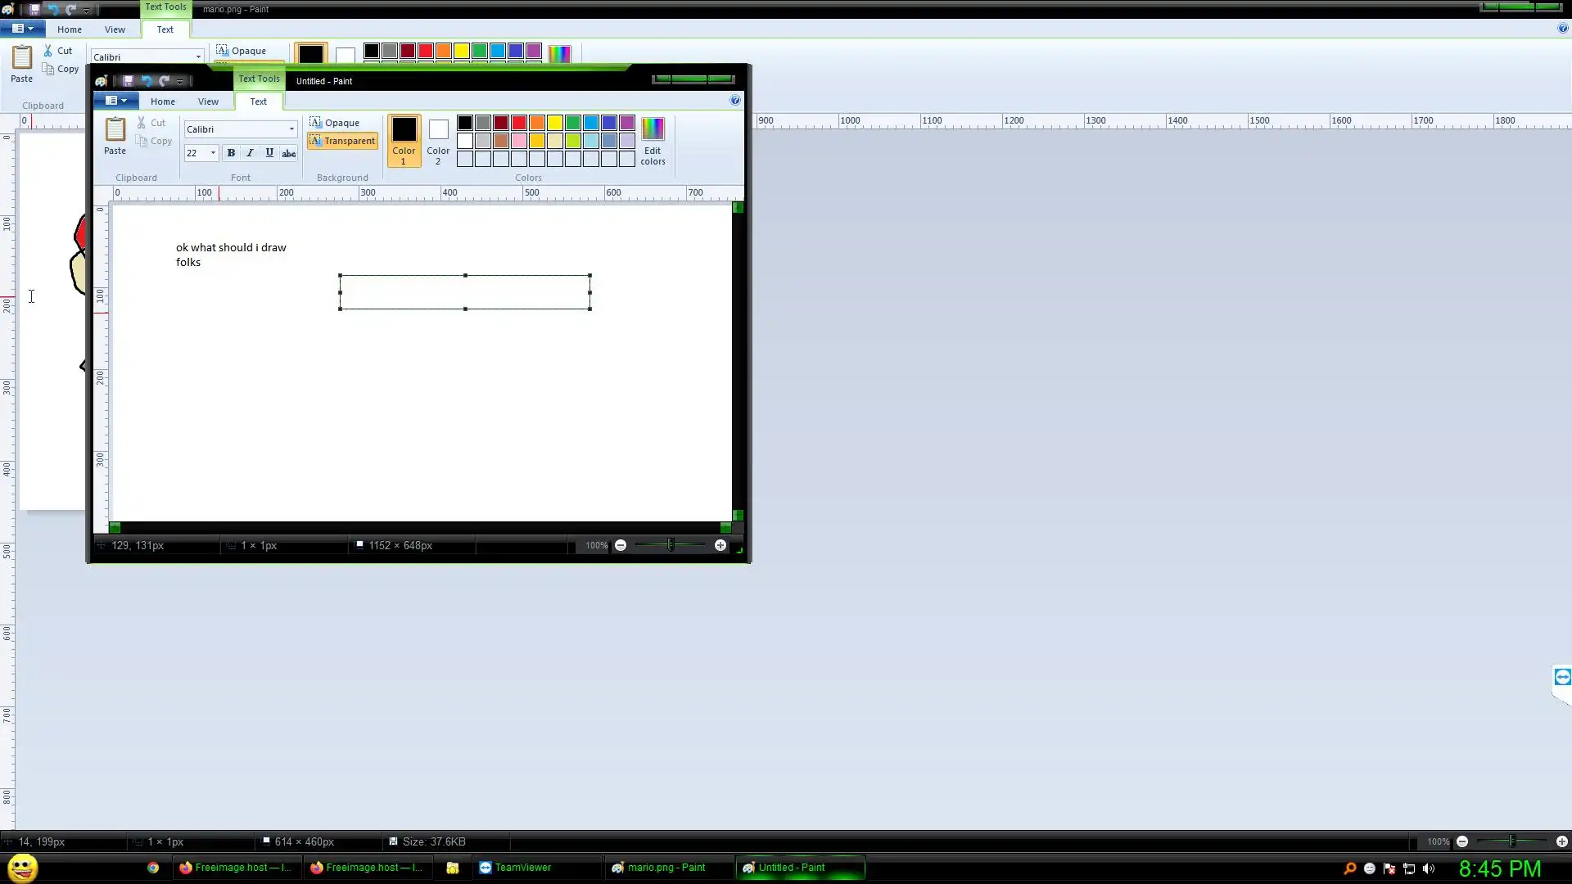Image resolution: width=1572 pixels, height=884 pixels.
Task: Select the Color 2 button
Action: (438, 141)
